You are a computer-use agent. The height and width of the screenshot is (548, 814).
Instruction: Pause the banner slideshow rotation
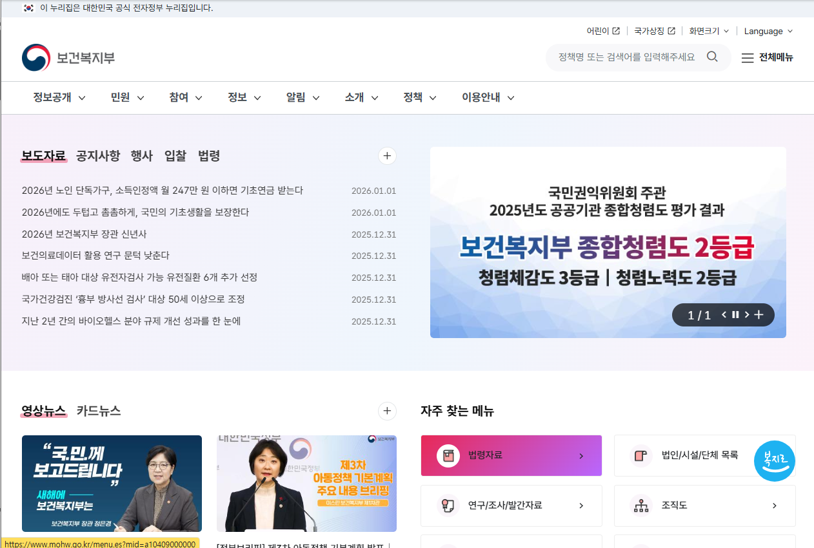[x=735, y=315]
